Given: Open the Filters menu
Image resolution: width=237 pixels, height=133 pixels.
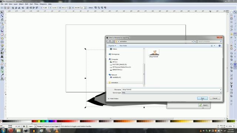Looking at the screenshot, I should [36, 4].
